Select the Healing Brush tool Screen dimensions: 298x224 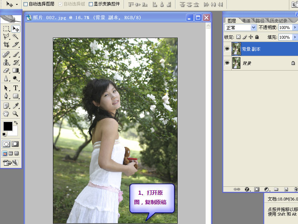pyautogui.click(x=6, y=54)
